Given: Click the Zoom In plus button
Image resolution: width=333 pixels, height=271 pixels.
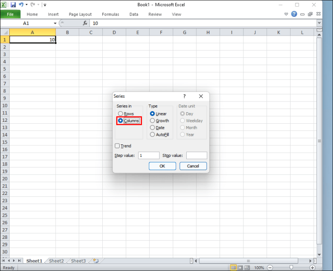Looking at the screenshot, I should [x=312, y=268].
